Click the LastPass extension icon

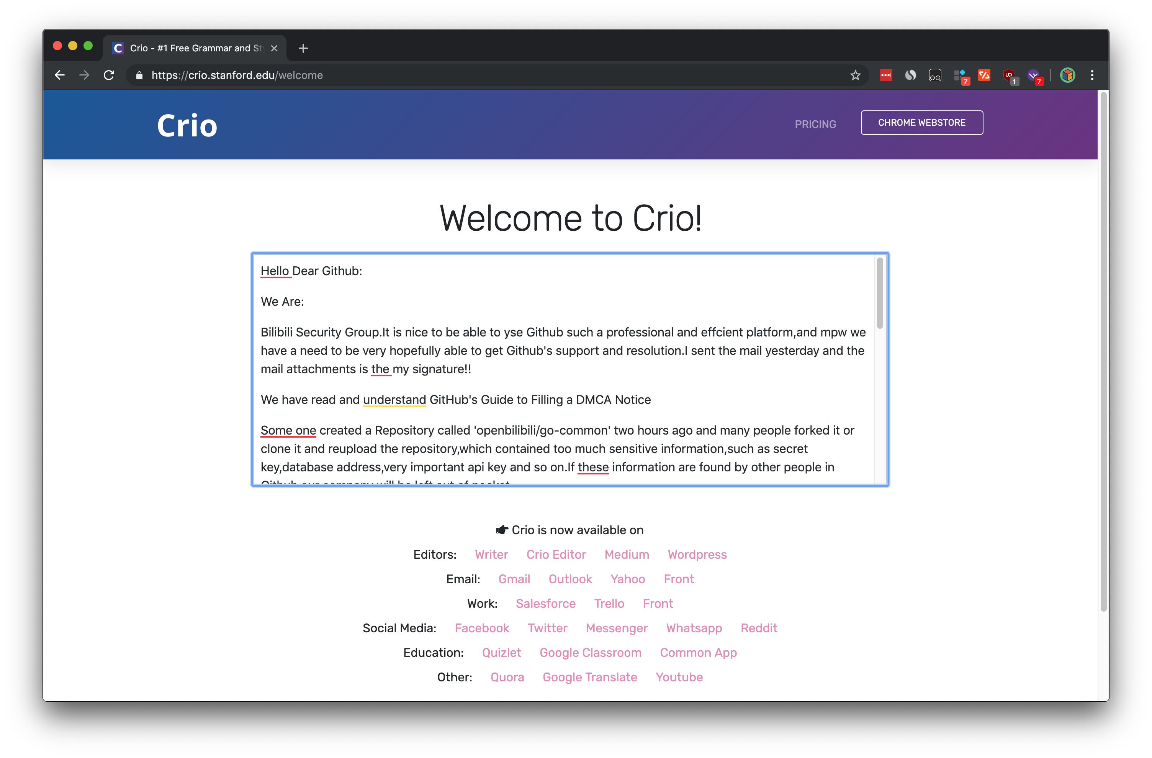[886, 75]
